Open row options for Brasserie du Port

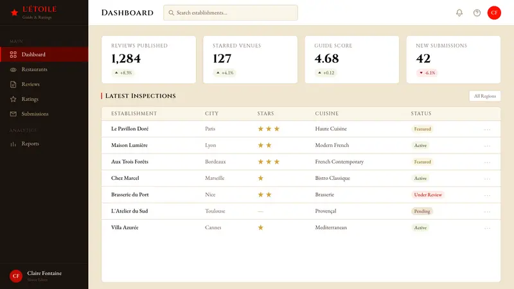tap(487, 195)
